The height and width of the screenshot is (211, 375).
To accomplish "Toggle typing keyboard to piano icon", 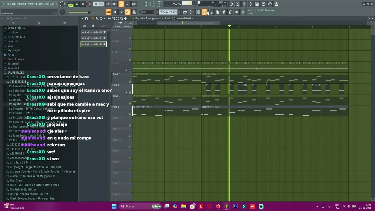I will point(108,12).
